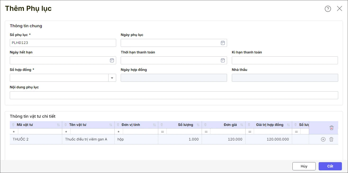Open equals filter operator for Giá trị hợp đồng
Screen dimensions: 348x173
(250, 132)
